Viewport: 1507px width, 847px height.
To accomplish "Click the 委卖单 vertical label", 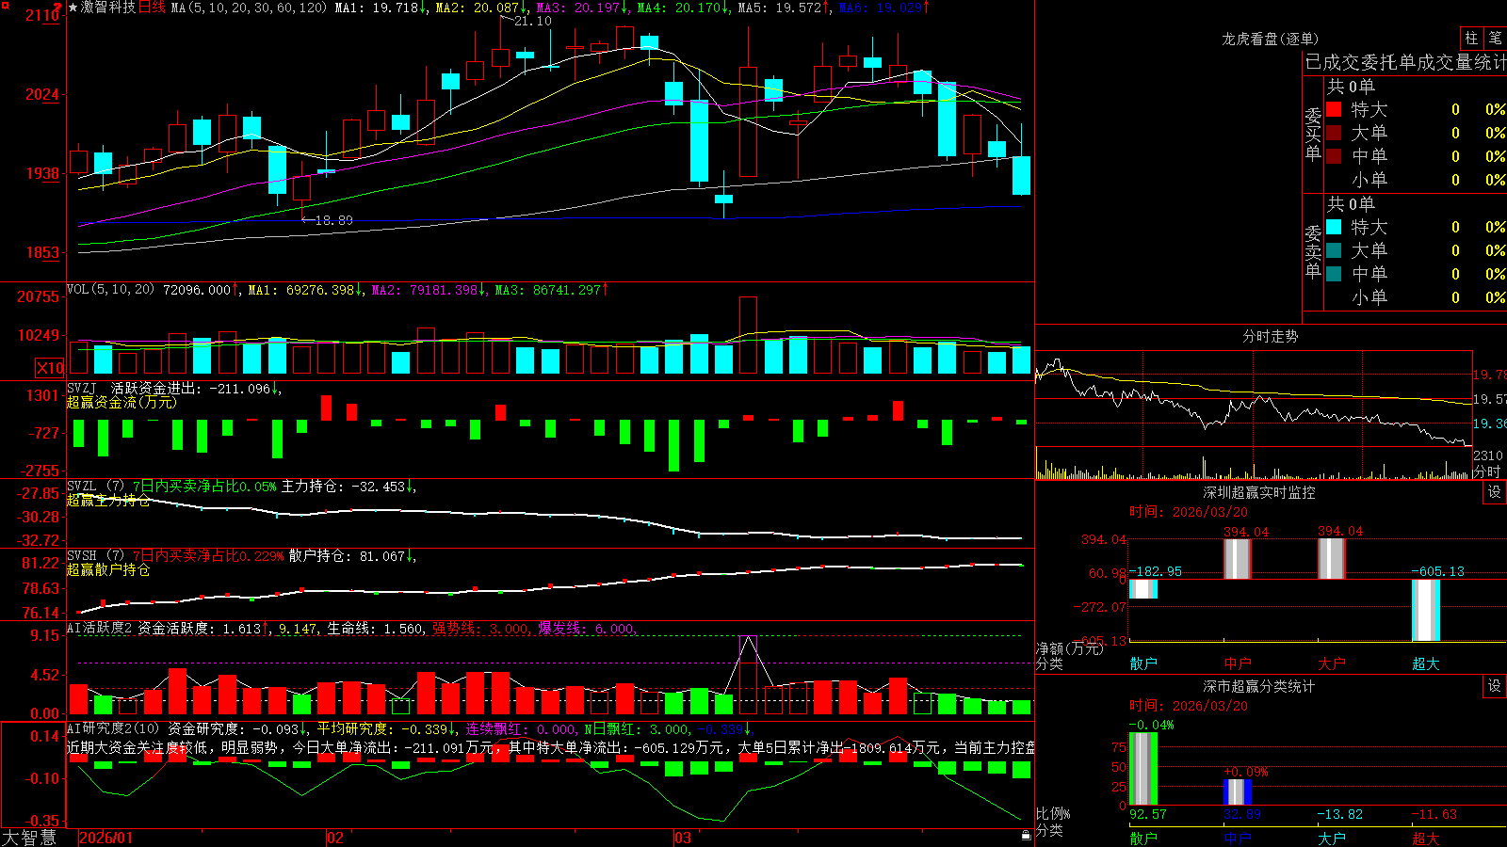I will click(1313, 251).
